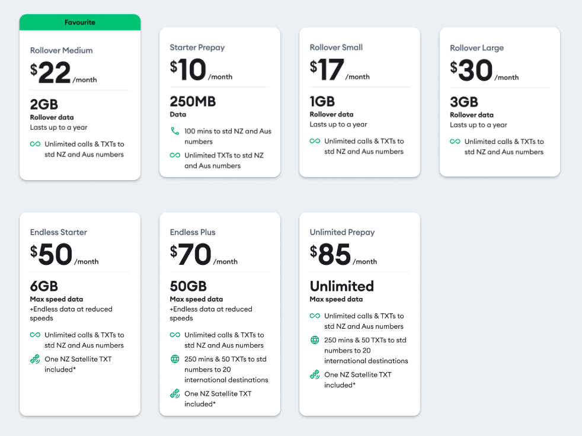Click the $85 per month price
Image resolution: width=582 pixels, height=436 pixels.
(x=343, y=255)
